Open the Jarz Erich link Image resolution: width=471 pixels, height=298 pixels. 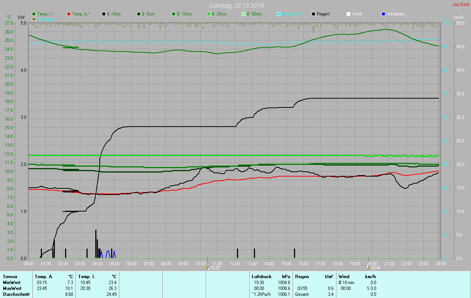click(x=461, y=4)
